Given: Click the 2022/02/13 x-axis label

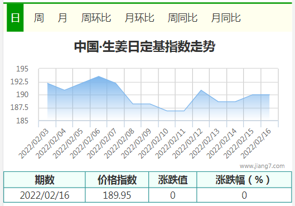Looking at the screenshot, I should tap(205, 143).
